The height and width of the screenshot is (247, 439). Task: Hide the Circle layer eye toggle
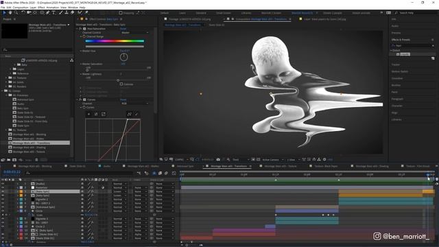3,211
